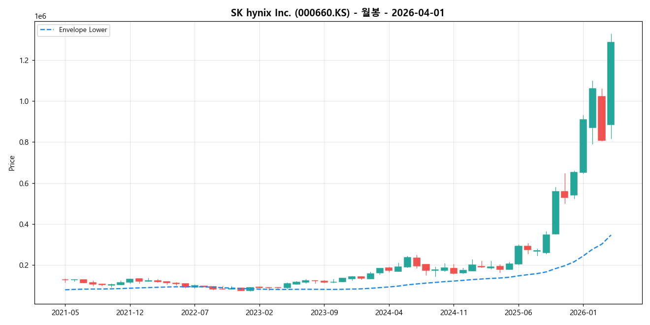Click the 2022-07 x-axis label
Screen dimensions: 650x325
[195, 312]
